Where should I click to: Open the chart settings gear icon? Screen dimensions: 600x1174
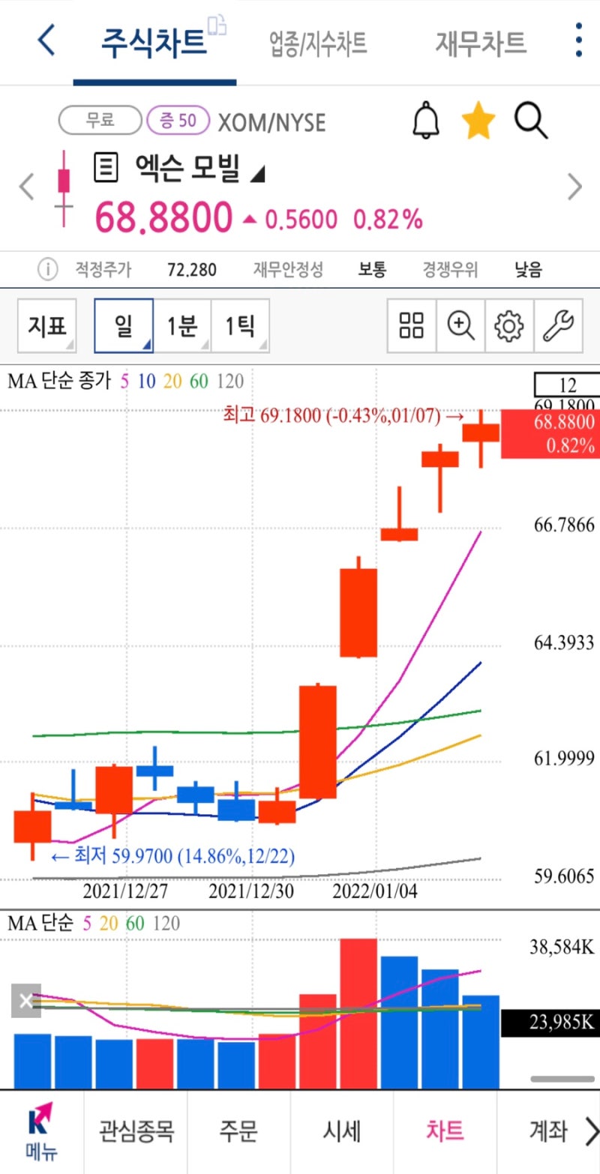(509, 325)
